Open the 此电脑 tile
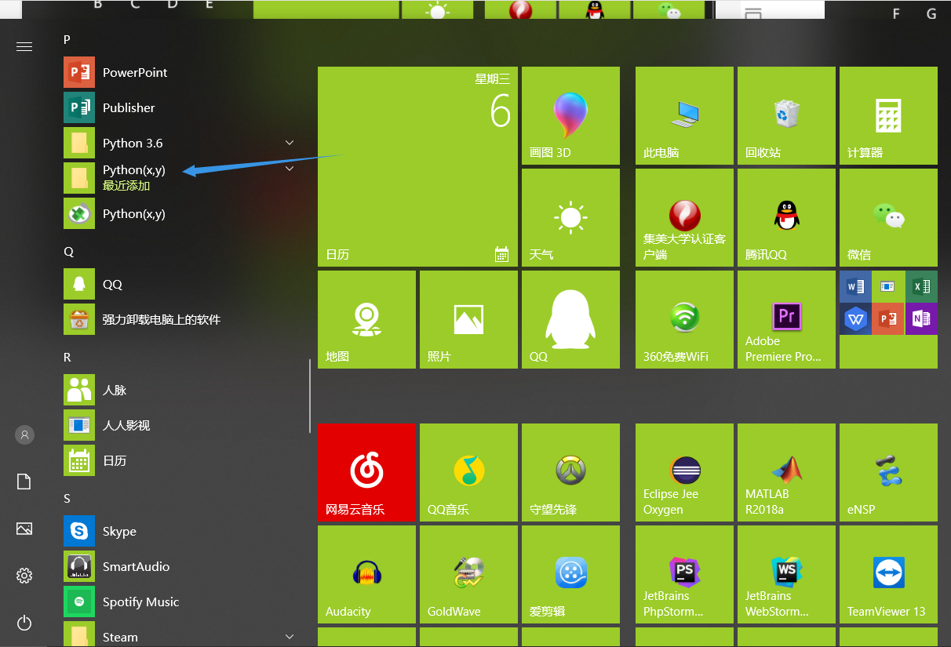Image resolution: width=951 pixels, height=647 pixels. click(x=684, y=115)
